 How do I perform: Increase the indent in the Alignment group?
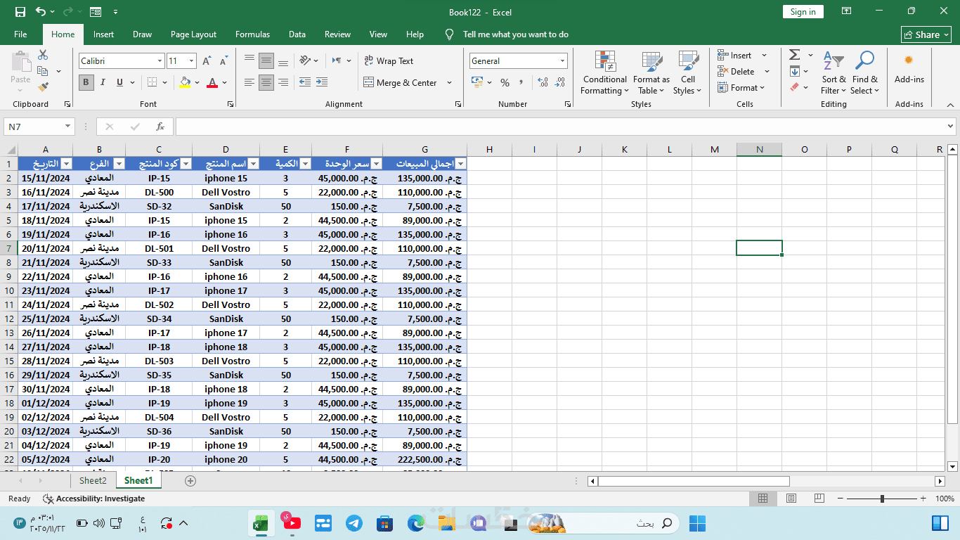323,82
